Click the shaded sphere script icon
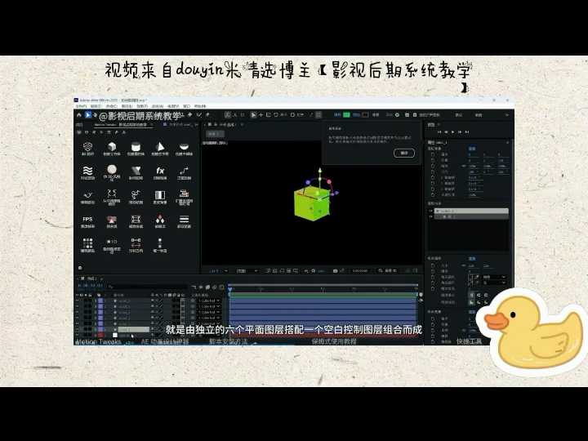 [x=112, y=170]
